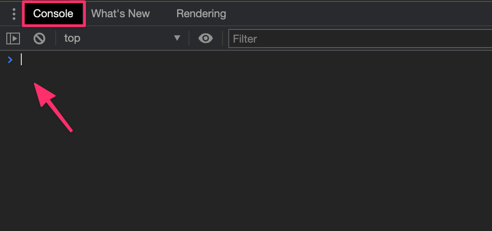The height and width of the screenshot is (231, 492).
Task: Select the Rendering tab
Action: click(x=201, y=14)
